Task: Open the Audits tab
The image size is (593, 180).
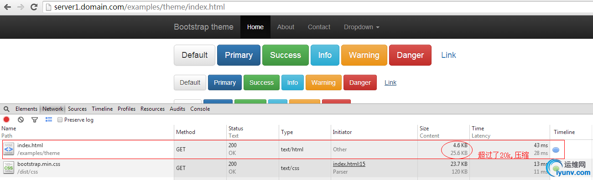Action: 177,109
